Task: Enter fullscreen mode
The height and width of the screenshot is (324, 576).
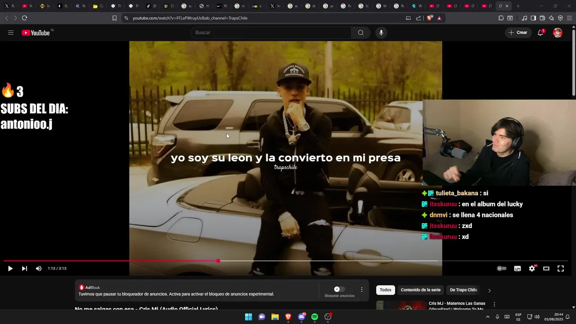Action: [x=561, y=269]
